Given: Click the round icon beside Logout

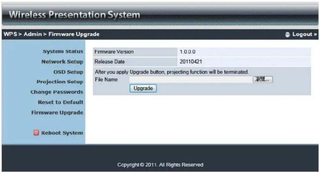Looking at the screenshot, I should (x=287, y=35).
